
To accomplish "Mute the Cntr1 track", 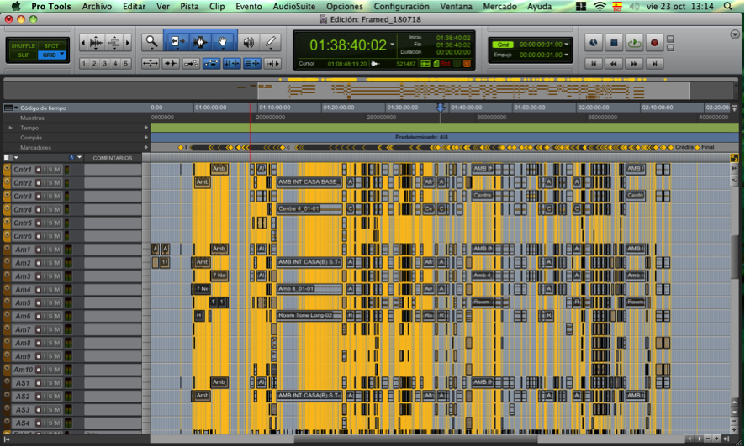I will pyautogui.click(x=57, y=170).
